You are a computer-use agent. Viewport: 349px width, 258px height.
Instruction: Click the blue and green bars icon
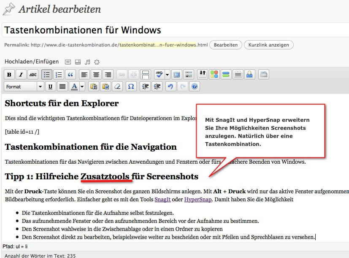pos(226,74)
